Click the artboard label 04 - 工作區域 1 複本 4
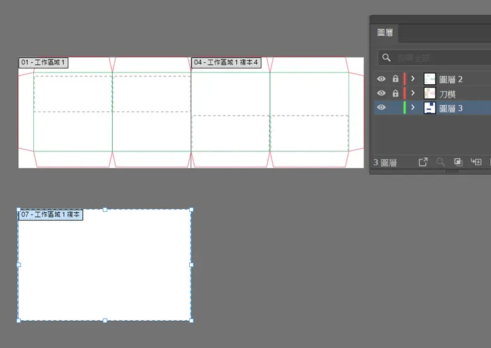491x348 pixels. pyautogui.click(x=226, y=62)
